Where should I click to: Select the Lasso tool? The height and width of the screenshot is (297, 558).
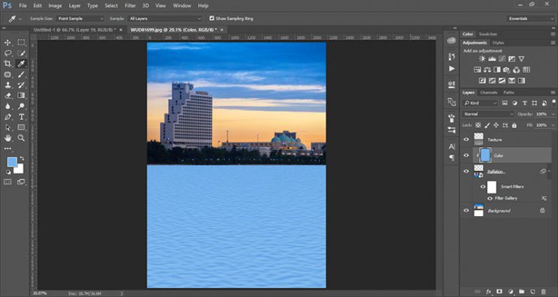tap(7, 53)
